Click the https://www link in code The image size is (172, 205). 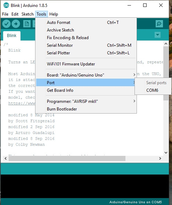pos(22,103)
